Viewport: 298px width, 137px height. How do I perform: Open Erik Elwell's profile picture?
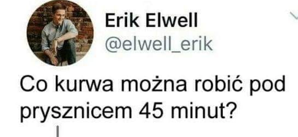click(x=60, y=33)
